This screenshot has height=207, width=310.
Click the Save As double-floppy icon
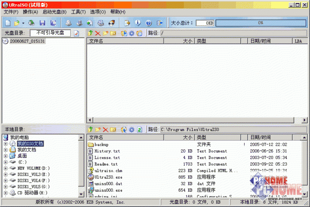(x=53, y=23)
